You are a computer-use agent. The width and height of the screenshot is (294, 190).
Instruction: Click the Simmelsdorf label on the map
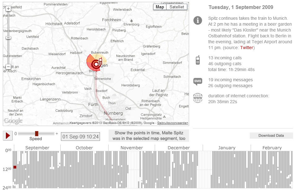pos(172,63)
